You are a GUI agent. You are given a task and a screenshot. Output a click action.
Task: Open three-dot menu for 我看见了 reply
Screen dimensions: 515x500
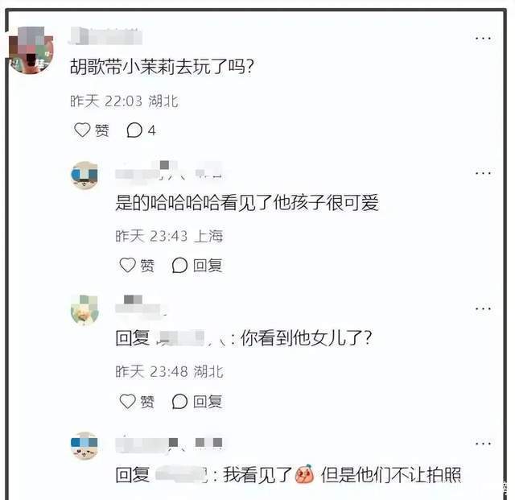(x=483, y=444)
